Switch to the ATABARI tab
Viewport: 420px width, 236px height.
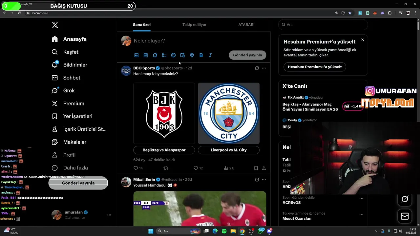[246, 25]
